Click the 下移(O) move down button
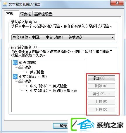 (101, 109)
